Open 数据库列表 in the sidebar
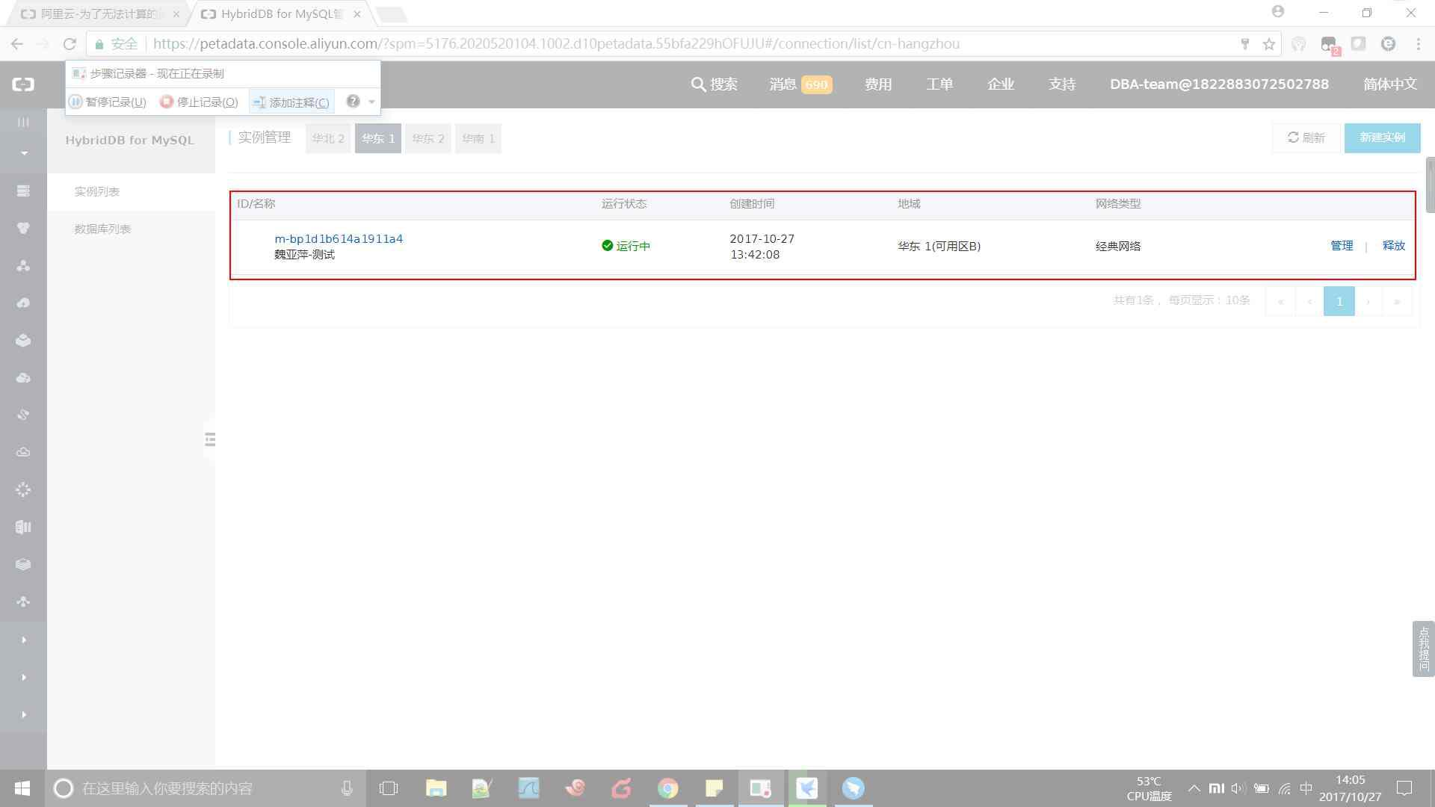 (102, 229)
